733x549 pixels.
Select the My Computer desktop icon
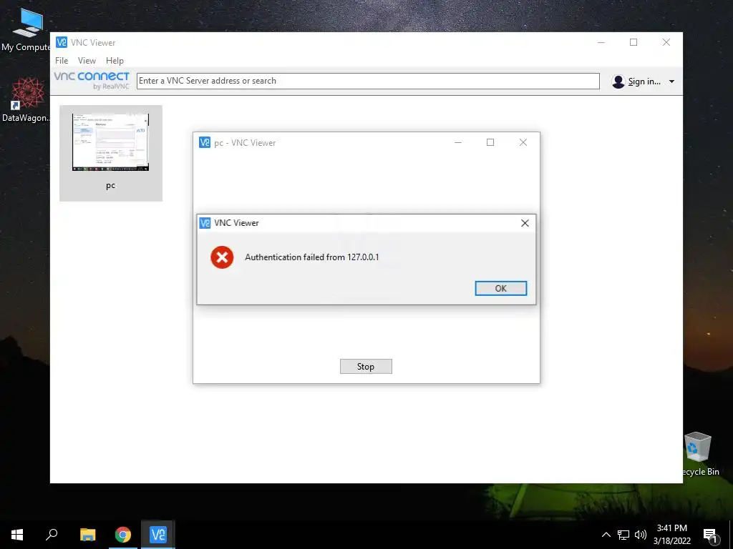(x=27, y=30)
